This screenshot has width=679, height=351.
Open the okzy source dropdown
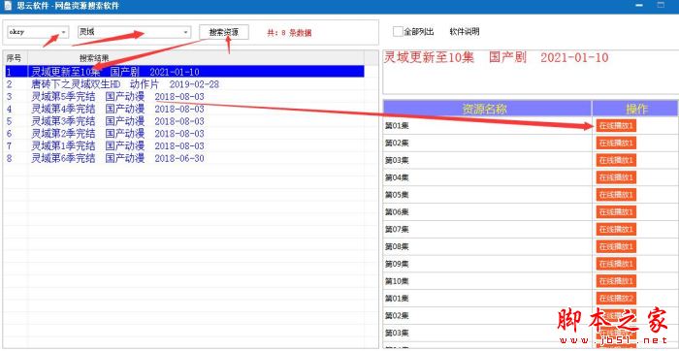(x=38, y=32)
